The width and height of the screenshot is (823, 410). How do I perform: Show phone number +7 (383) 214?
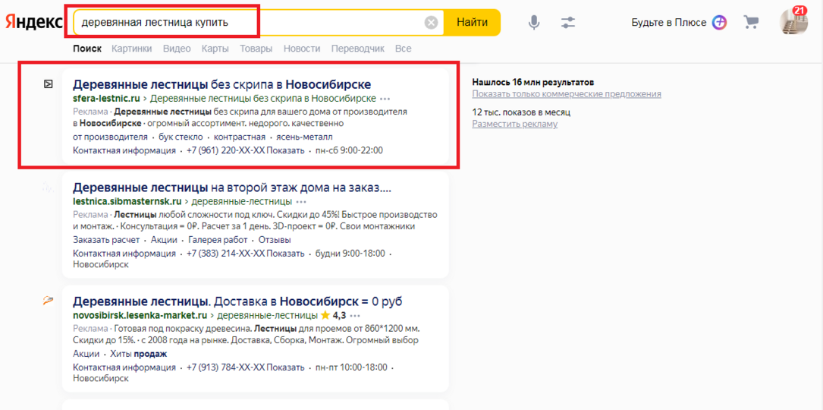coord(245,254)
